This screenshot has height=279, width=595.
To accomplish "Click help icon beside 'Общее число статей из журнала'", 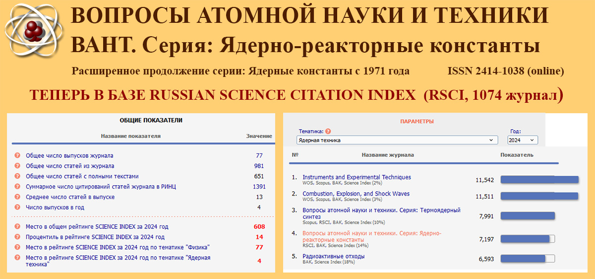I will (x=17, y=166).
